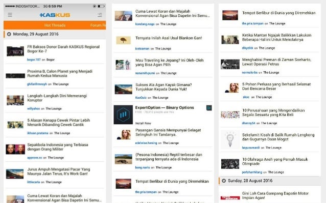Click the clock icon beside Monday, 29 August 2016
Viewport: 326px width, 203px height.
(9, 34)
